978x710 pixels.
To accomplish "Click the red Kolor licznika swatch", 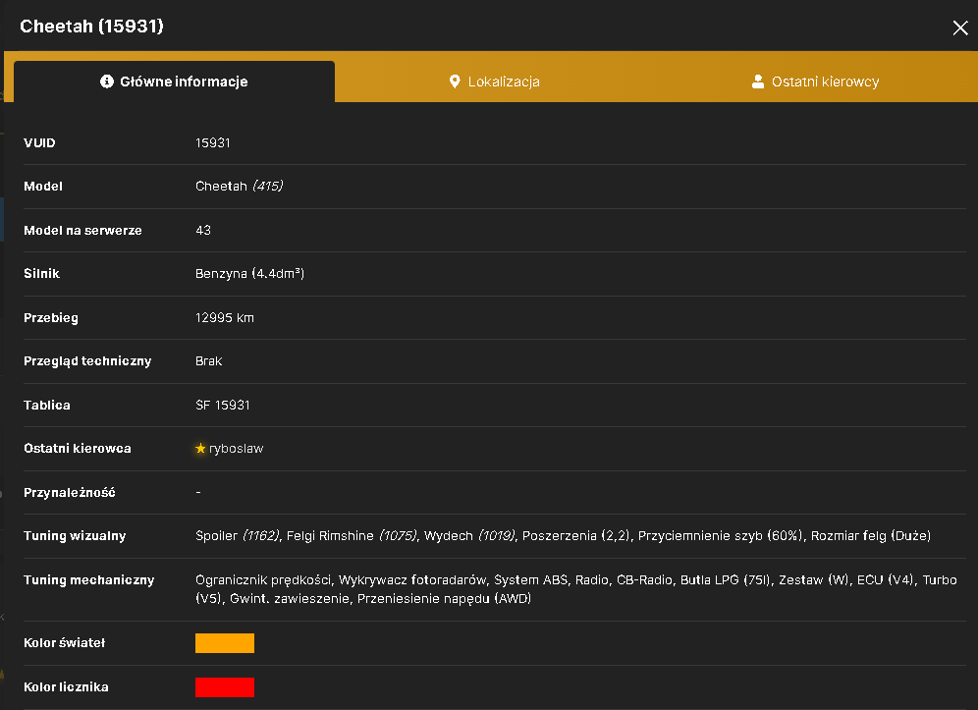I will click(225, 686).
